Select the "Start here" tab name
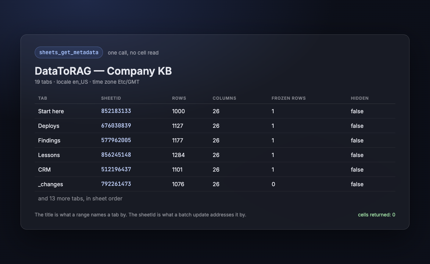The height and width of the screenshot is (264, 430). [51, 111]
